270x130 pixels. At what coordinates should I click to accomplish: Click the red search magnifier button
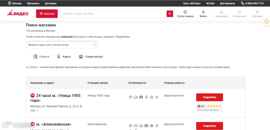(170, 14)
